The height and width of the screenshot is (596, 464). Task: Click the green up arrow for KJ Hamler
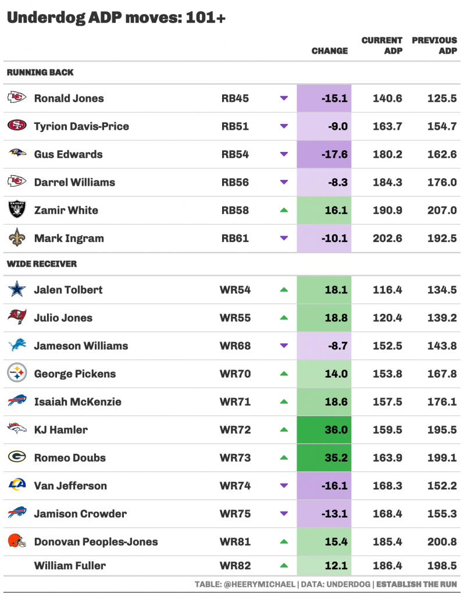(x=284, y=430)
